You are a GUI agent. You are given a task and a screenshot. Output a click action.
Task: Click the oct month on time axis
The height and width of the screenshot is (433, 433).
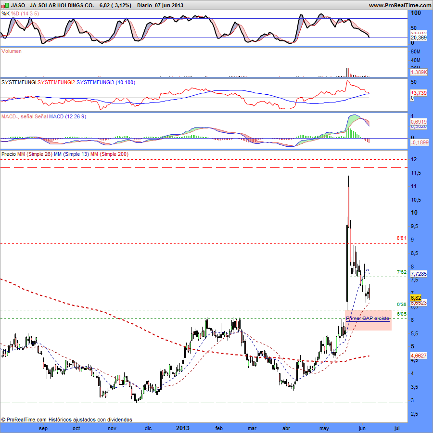pyautogui.click(x=76, y=428)
